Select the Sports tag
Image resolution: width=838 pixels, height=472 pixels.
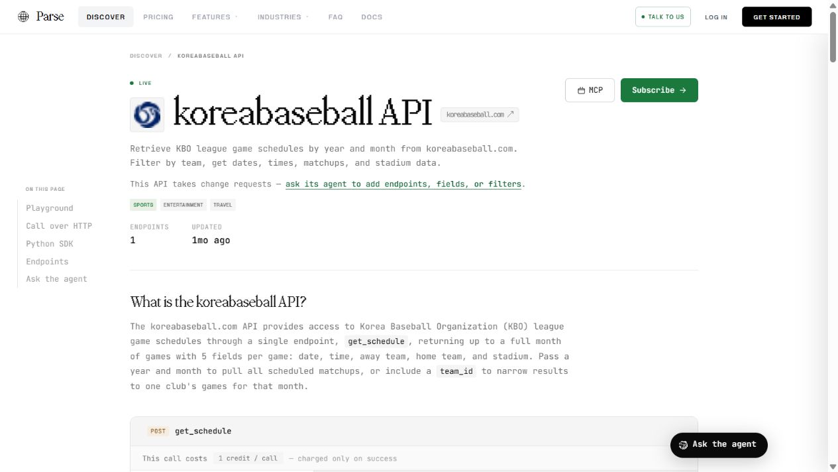pyautogui.click(x=143, y=205)
